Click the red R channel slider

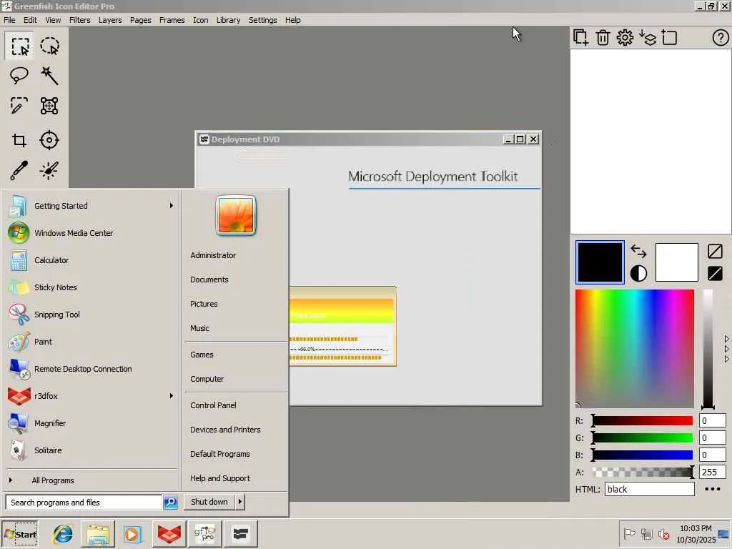tap(643, 420)
